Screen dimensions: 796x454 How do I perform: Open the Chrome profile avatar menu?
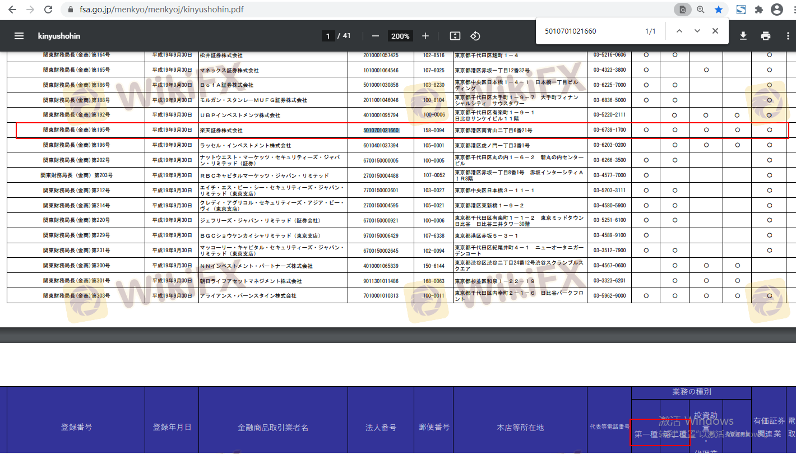click(777, 10)
